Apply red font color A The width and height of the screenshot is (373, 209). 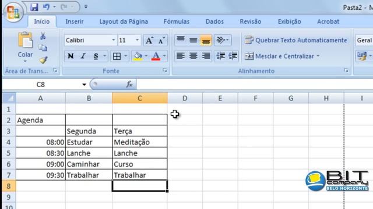(156, 56)
